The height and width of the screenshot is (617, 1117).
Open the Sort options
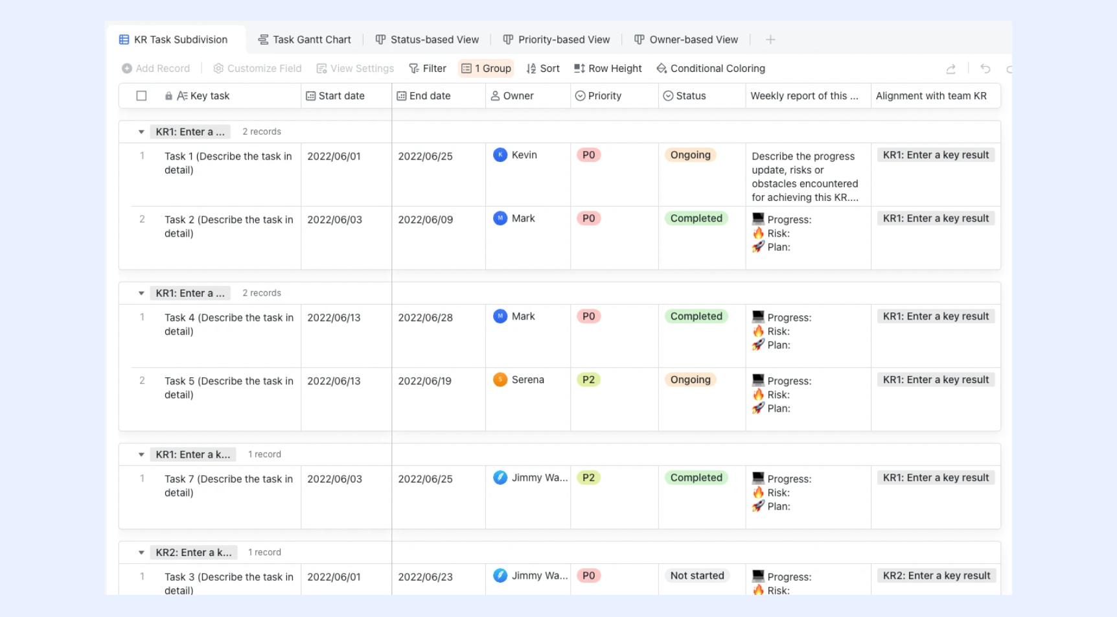coord(543,69)
